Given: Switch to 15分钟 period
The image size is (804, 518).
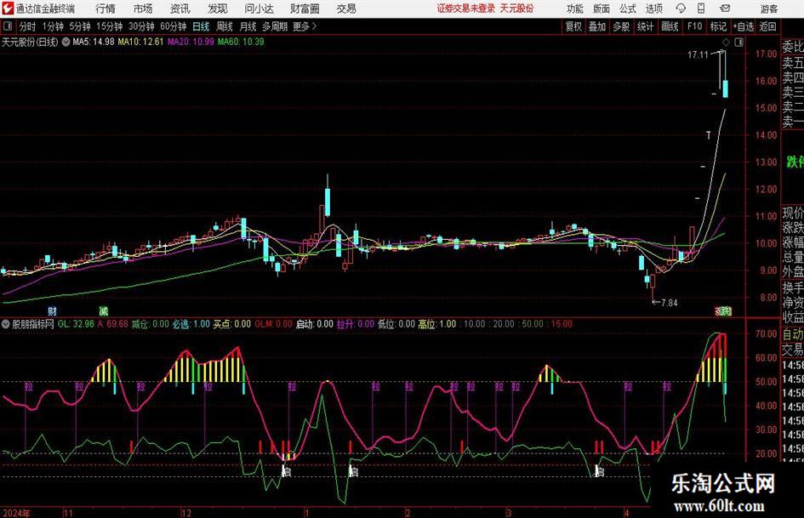Looking at the screenshot, I should click(x=109, y=26).
